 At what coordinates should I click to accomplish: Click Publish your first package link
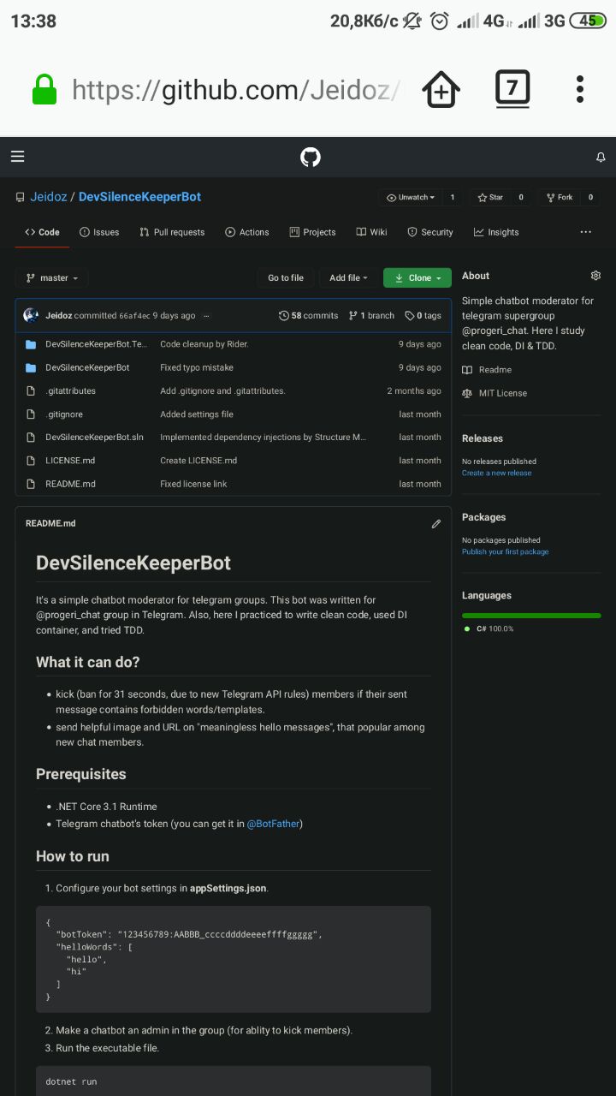506,551
